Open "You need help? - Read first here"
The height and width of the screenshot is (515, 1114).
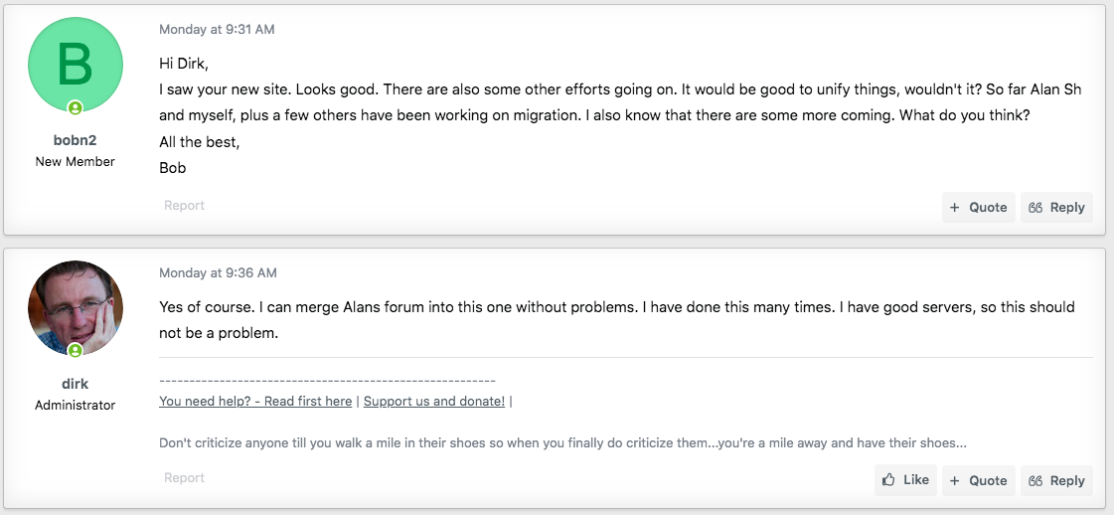255,402
